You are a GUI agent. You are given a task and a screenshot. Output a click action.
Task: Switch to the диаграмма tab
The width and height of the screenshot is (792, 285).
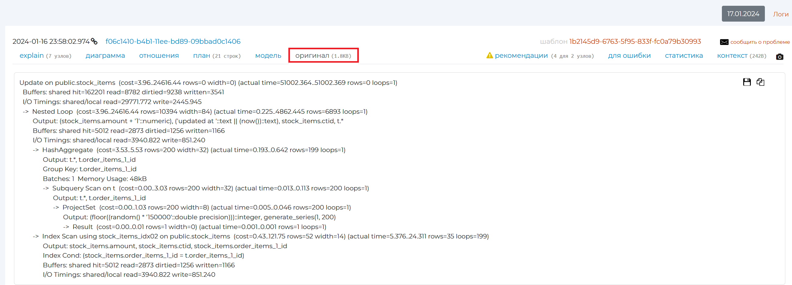[105, 56]
